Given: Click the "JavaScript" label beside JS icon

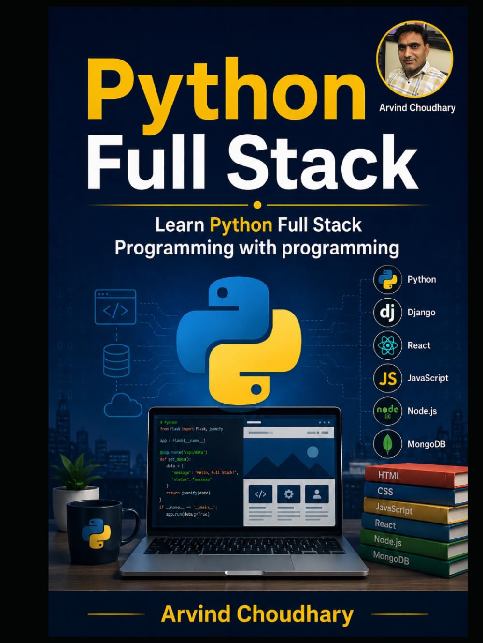Looking at the screenshot, I should tap(427, 378).
